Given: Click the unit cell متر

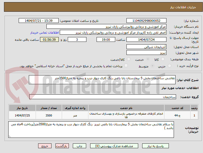Looking at the screenshot, I should [x=75, y=115].
